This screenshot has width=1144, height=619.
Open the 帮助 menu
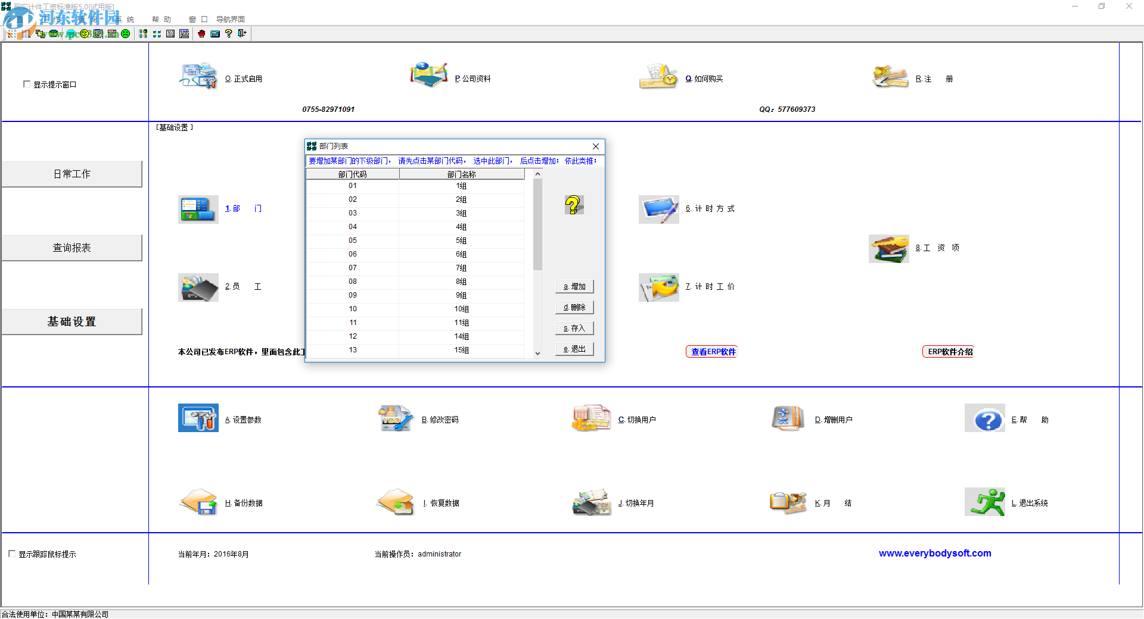[161, 20]
